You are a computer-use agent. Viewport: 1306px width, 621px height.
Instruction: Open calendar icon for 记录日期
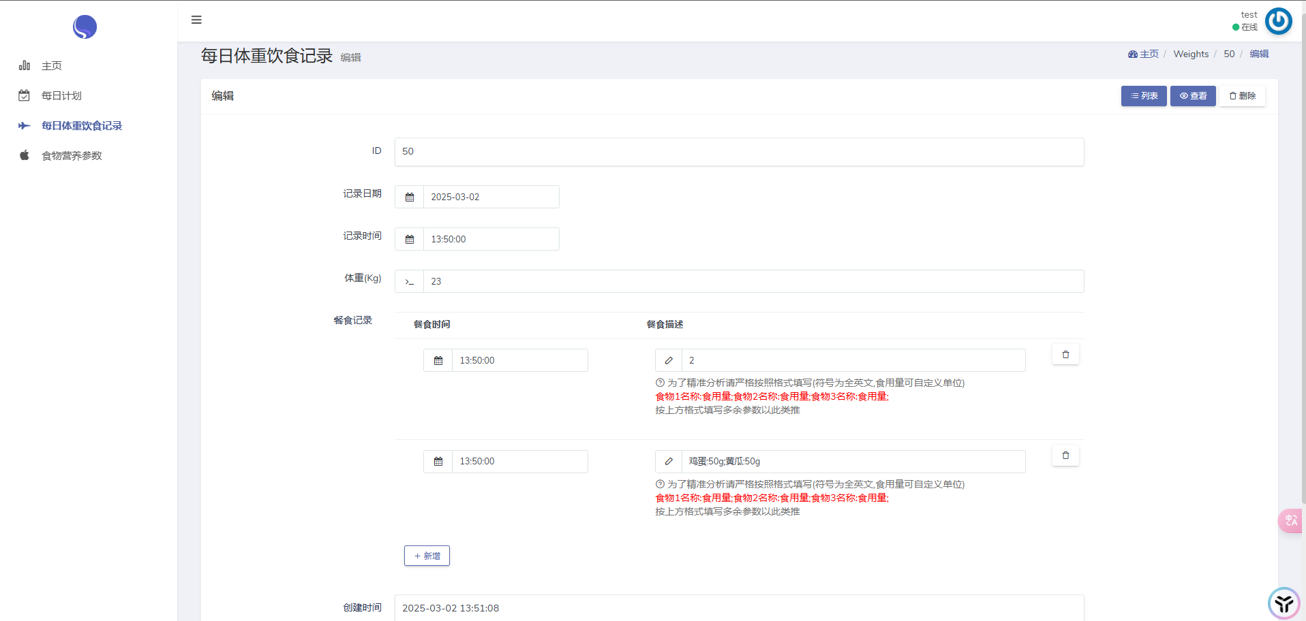pos(410,197)
